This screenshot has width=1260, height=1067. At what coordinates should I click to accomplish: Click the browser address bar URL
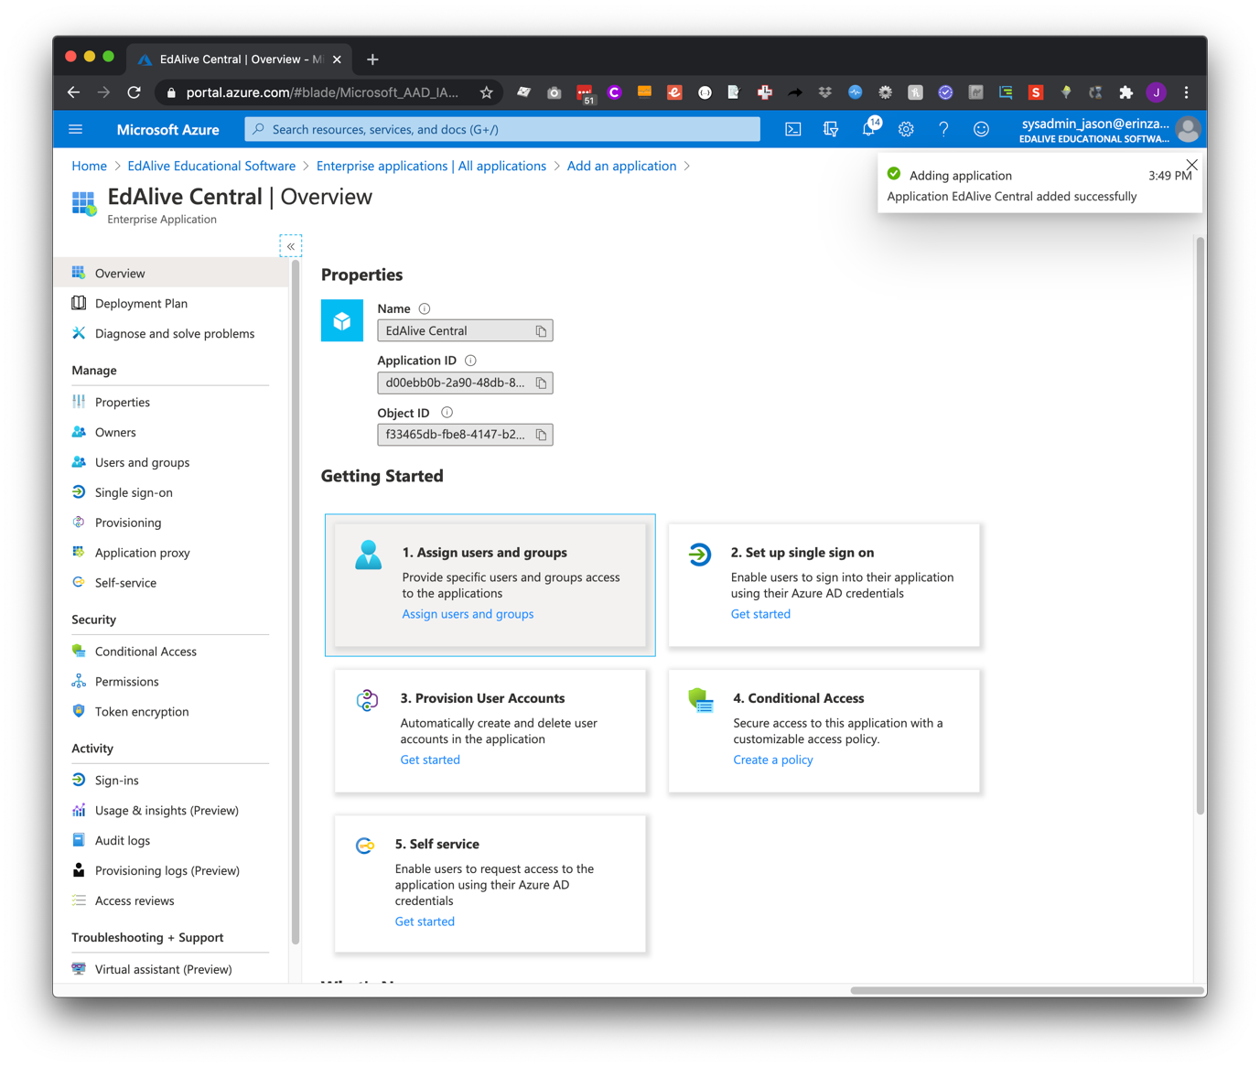(322, 92)
